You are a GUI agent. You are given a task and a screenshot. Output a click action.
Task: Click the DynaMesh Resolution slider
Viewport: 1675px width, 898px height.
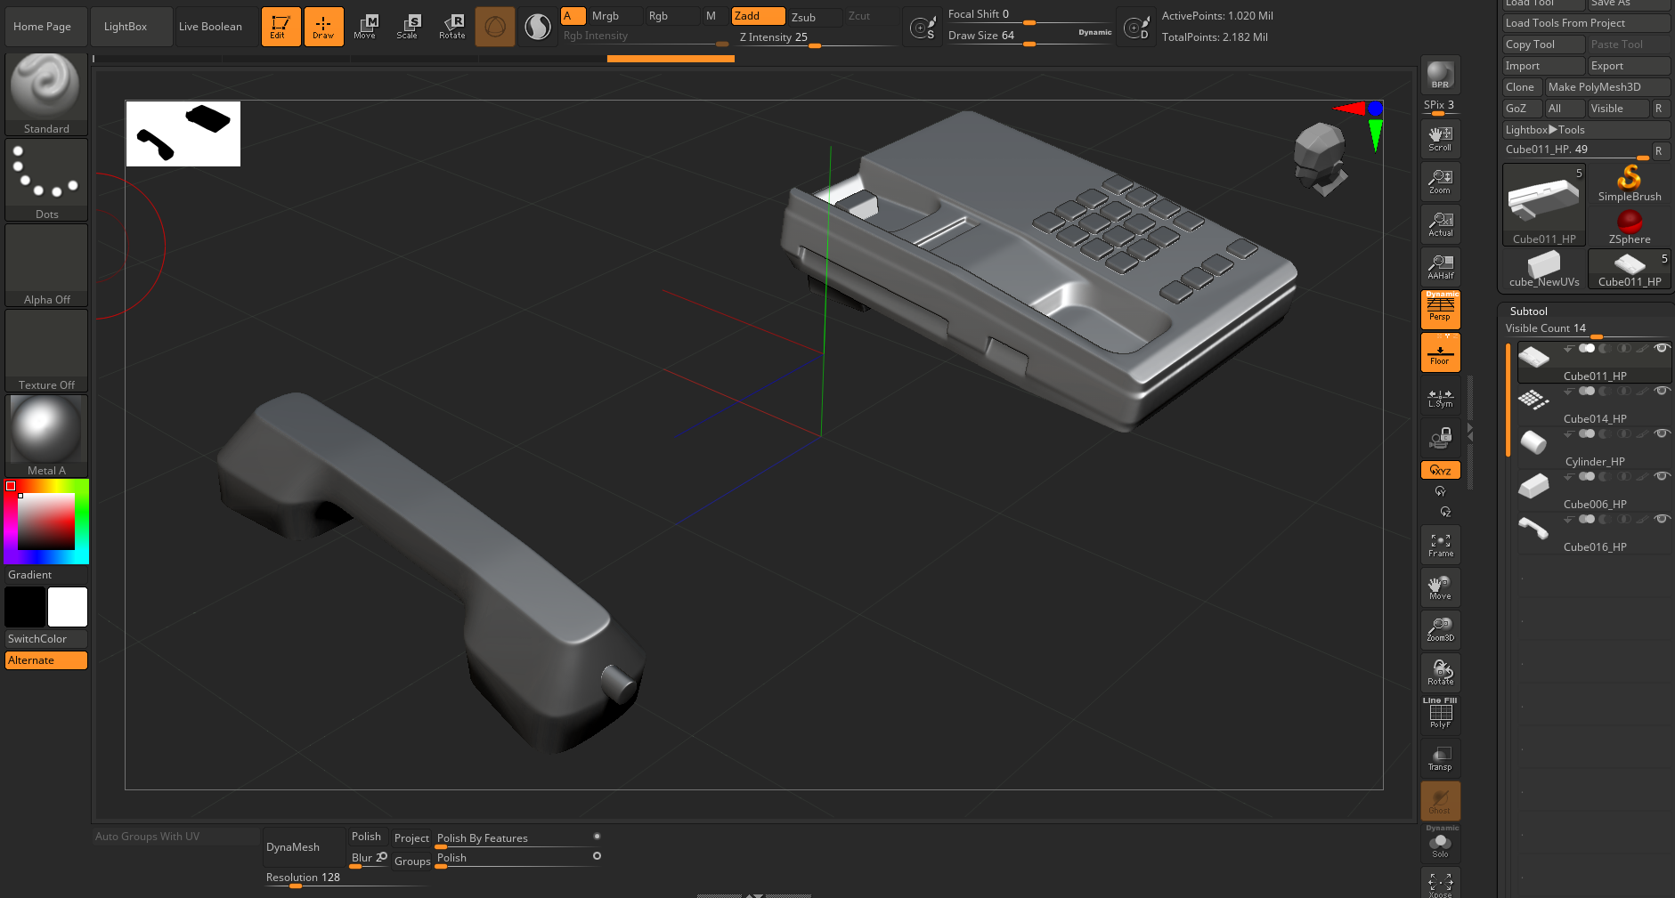click(x=346, y=878)
